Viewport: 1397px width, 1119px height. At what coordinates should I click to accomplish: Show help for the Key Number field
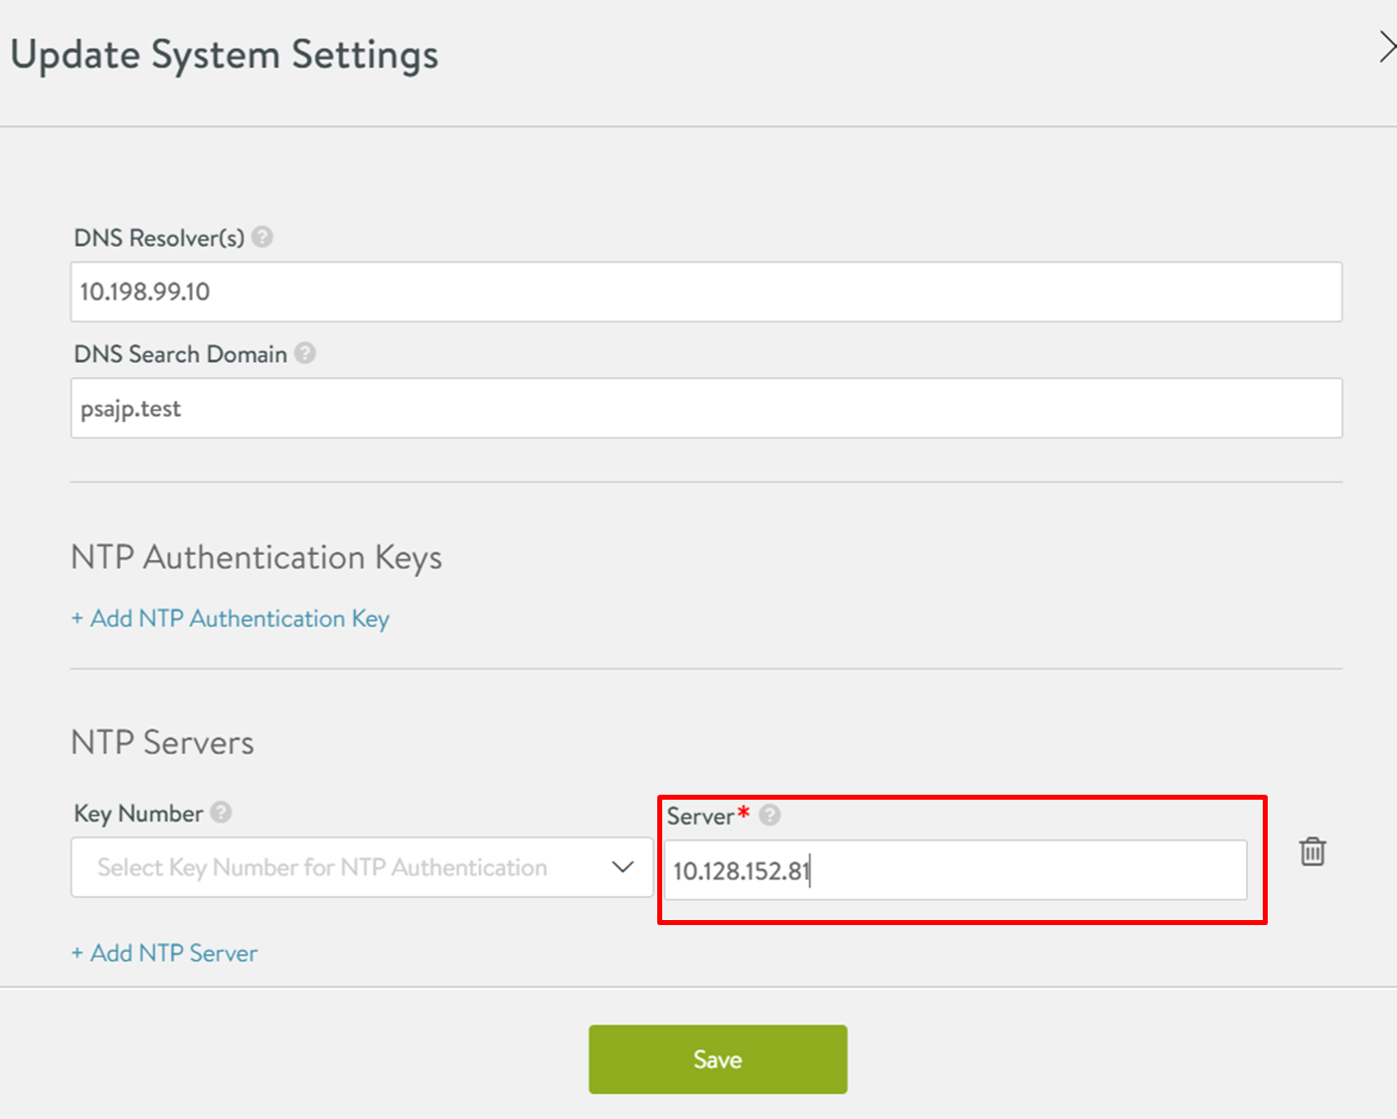221,813
